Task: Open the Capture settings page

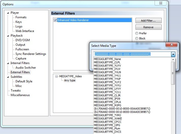Action: point(21,58)
